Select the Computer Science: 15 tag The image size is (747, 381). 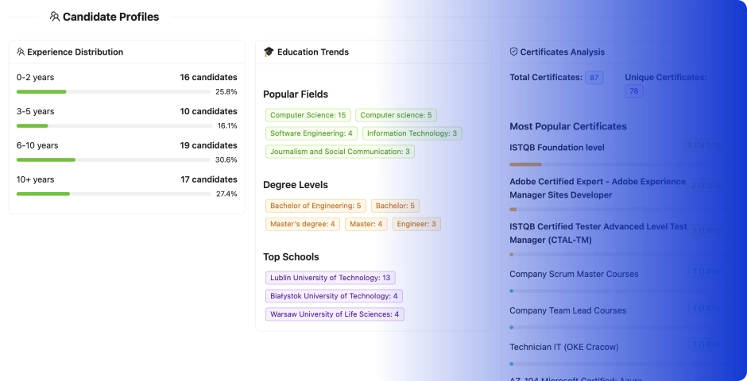[x=308, y=115]
